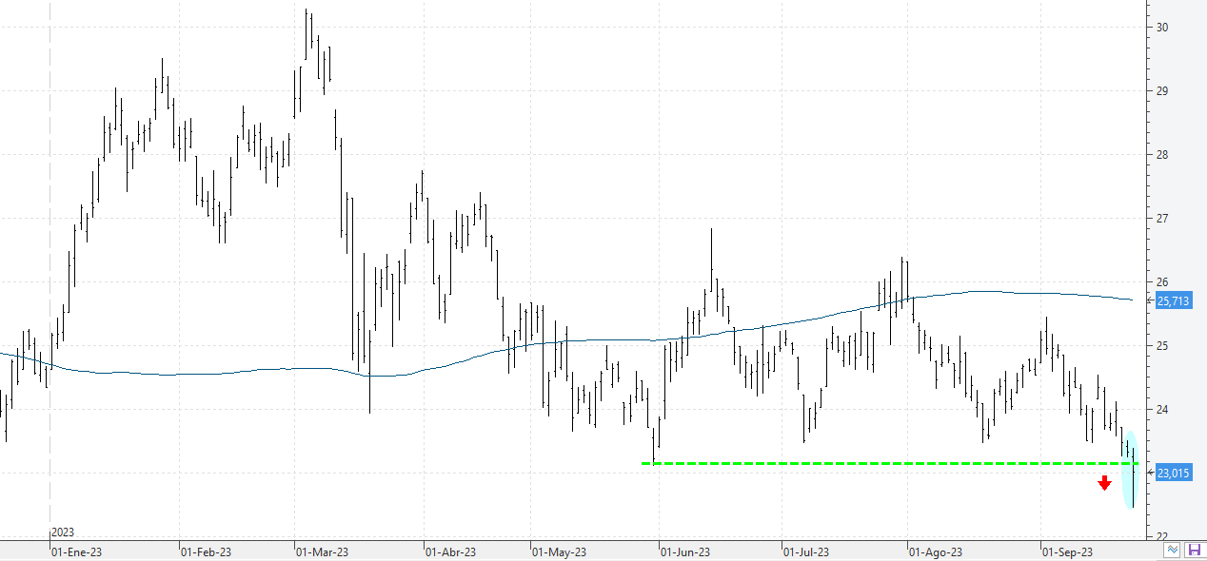The image size is (1207, 561).
Task: Click the 01-Abr-23 date label
Action: (x=450, y=551)
